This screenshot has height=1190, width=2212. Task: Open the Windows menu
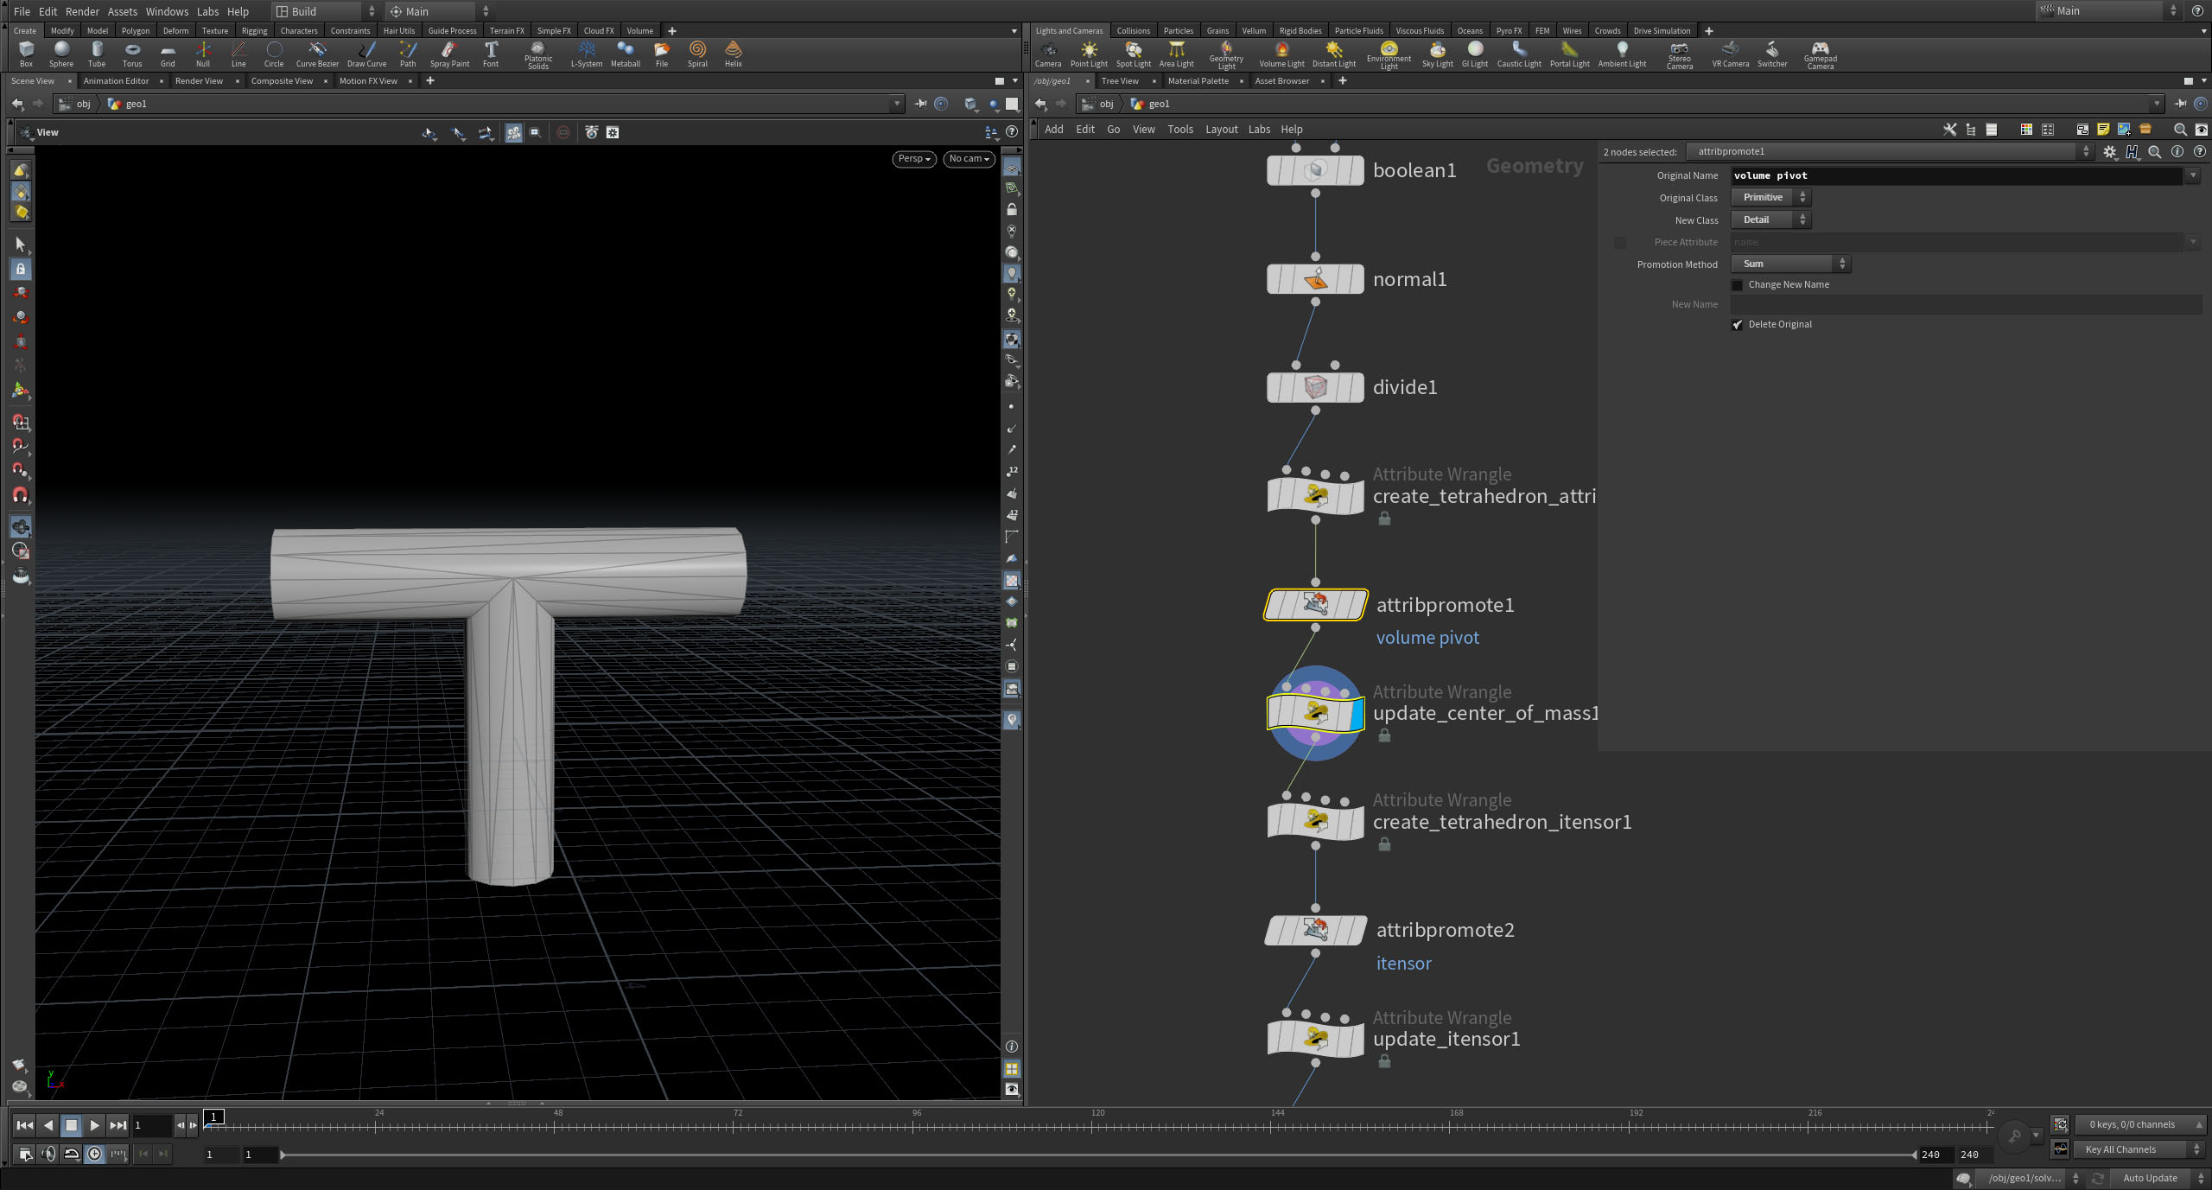pyautogui.click(x=167, y=11)
